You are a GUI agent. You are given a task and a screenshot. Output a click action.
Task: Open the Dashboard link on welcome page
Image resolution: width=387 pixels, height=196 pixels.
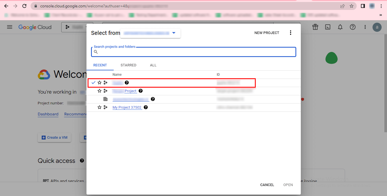(x=48, y=114)
